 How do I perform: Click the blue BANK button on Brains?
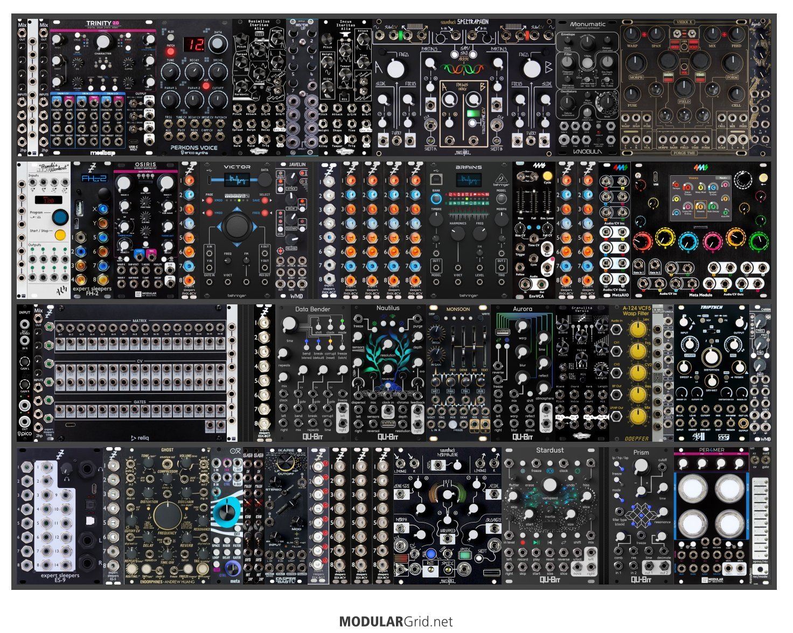point(436,198)
